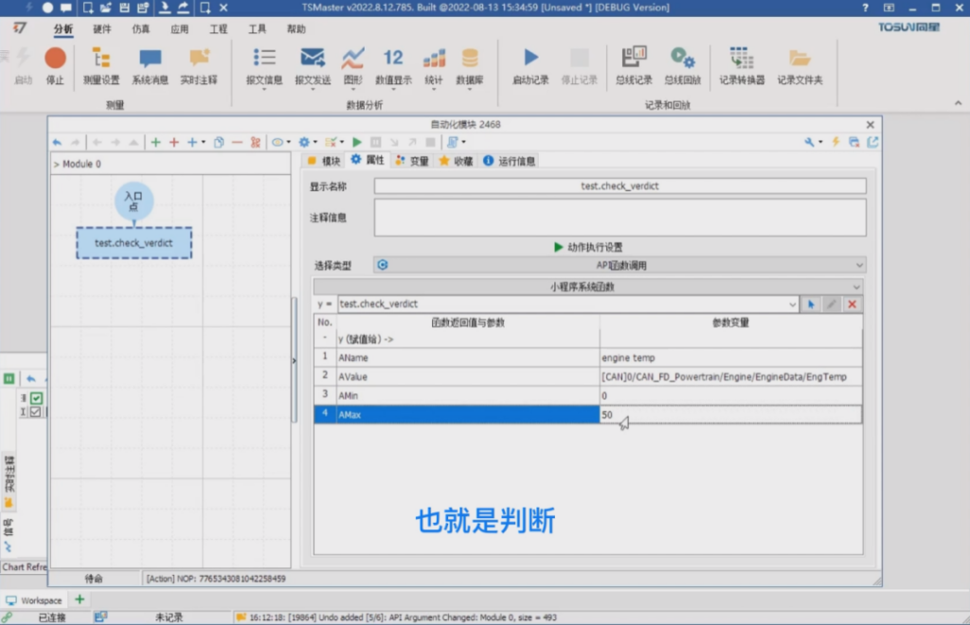Image resolution: width=970 pixels, height=625 pixels.
Task: Click the 动作执行设置 button
Action: [587, 247]
